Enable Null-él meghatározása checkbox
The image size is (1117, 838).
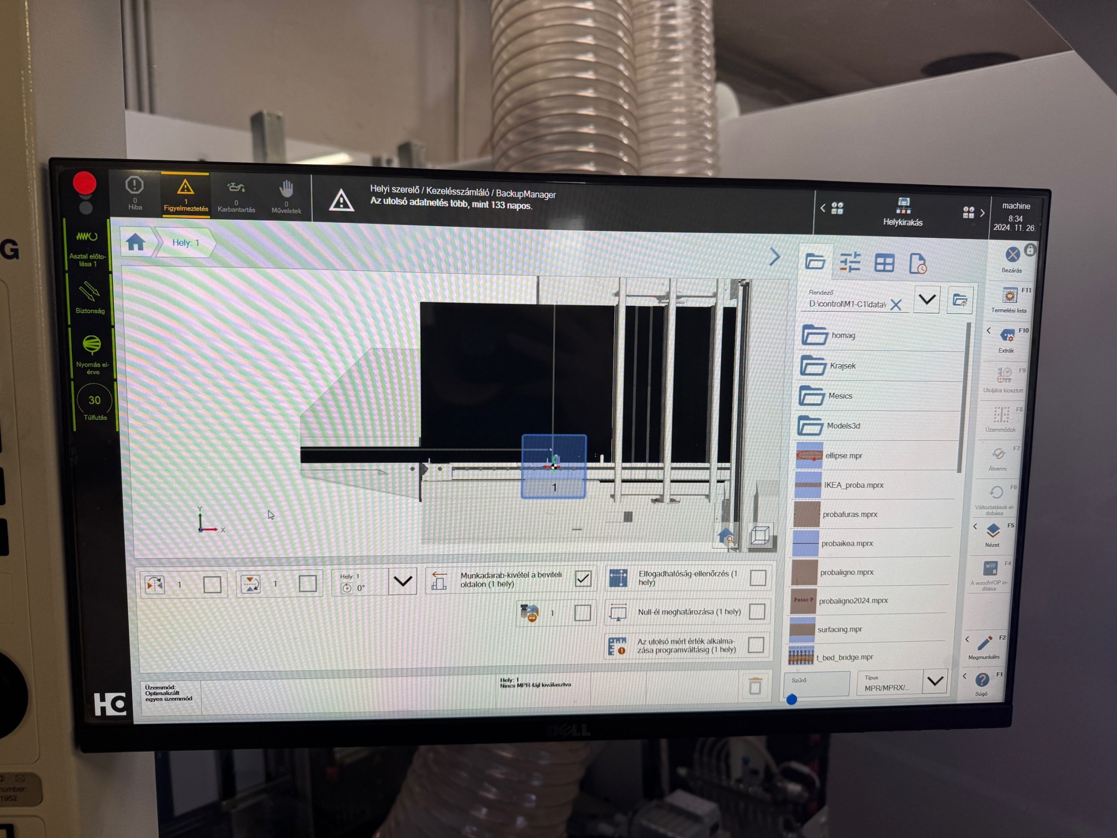pyautogui.click(x=757, y=612)
